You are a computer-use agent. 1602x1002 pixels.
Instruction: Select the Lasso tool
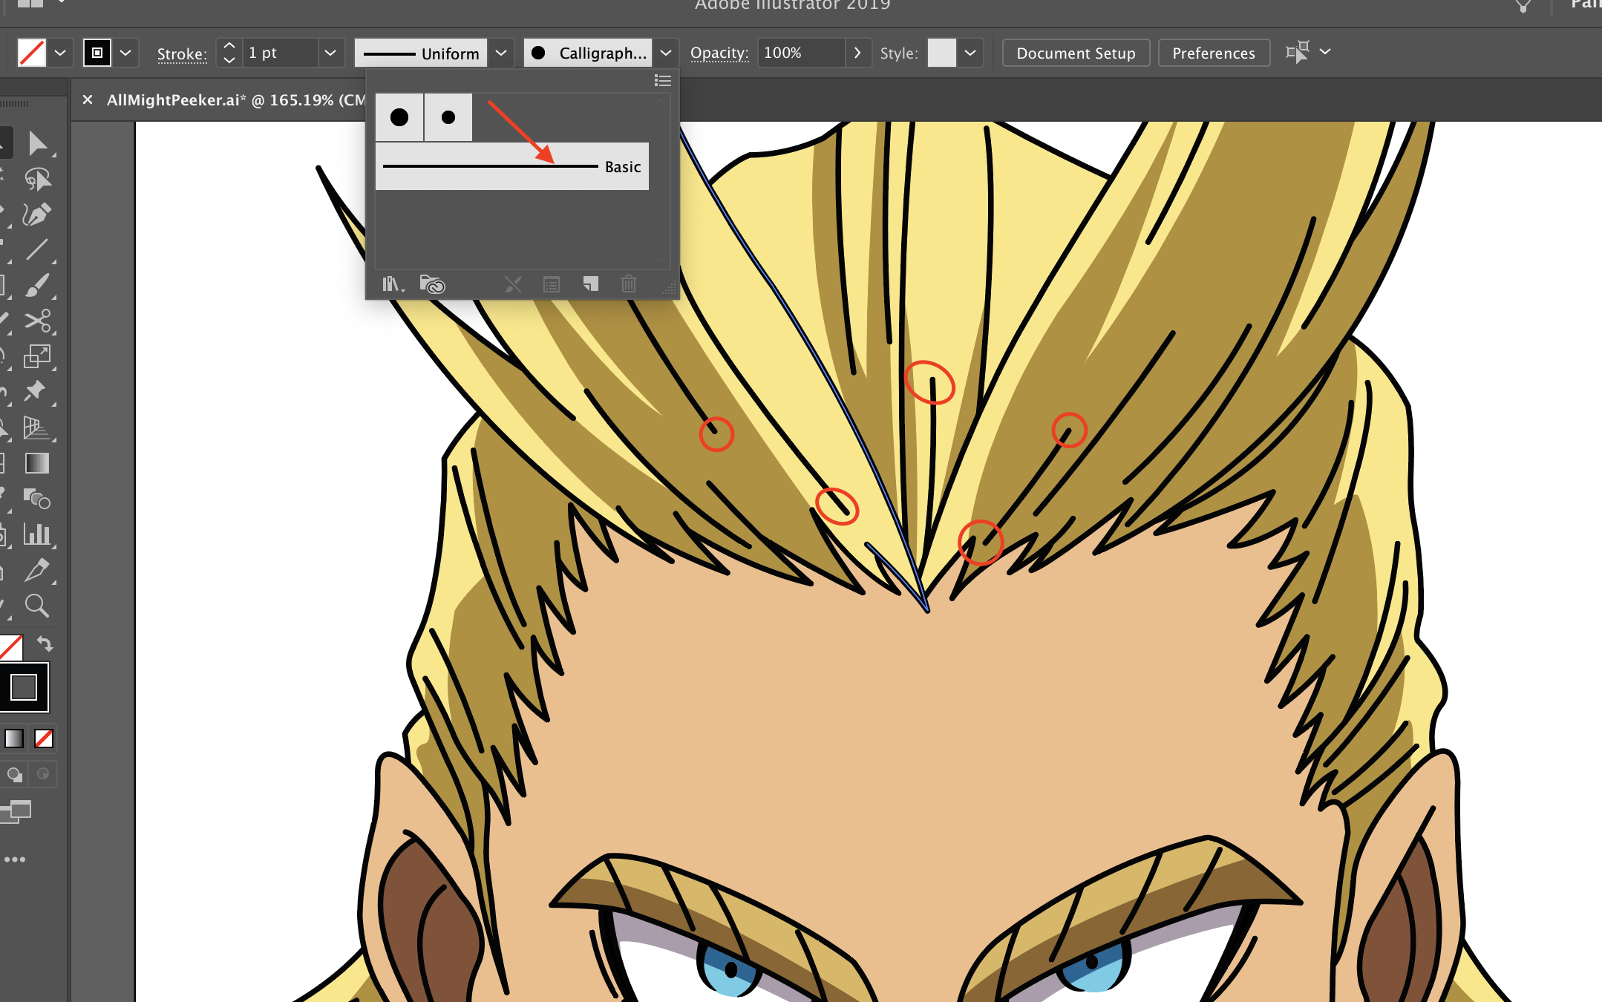click(x=37, y=179)
